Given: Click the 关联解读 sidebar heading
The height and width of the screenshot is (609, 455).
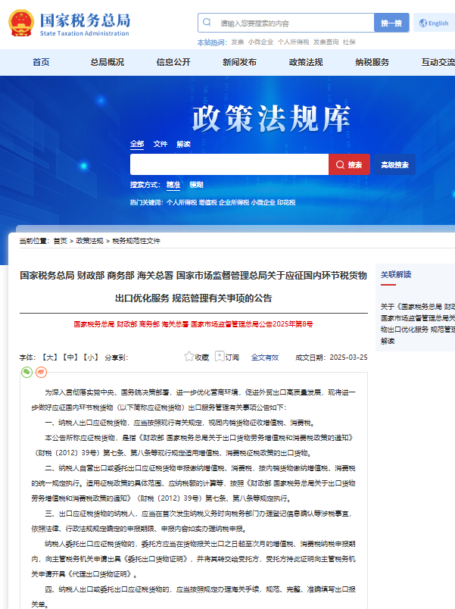Looking at the screenshot, I should point(396,275).
